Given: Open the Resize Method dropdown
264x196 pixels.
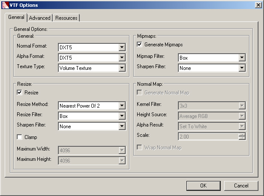Looking at the screenshot, I should click(x=122, y=106).
